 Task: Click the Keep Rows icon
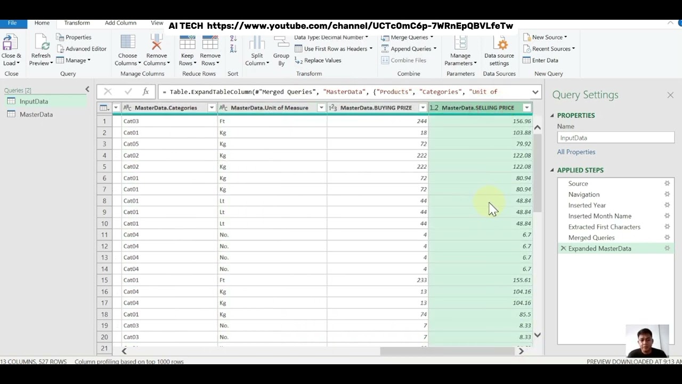click(x=187, y=43)
